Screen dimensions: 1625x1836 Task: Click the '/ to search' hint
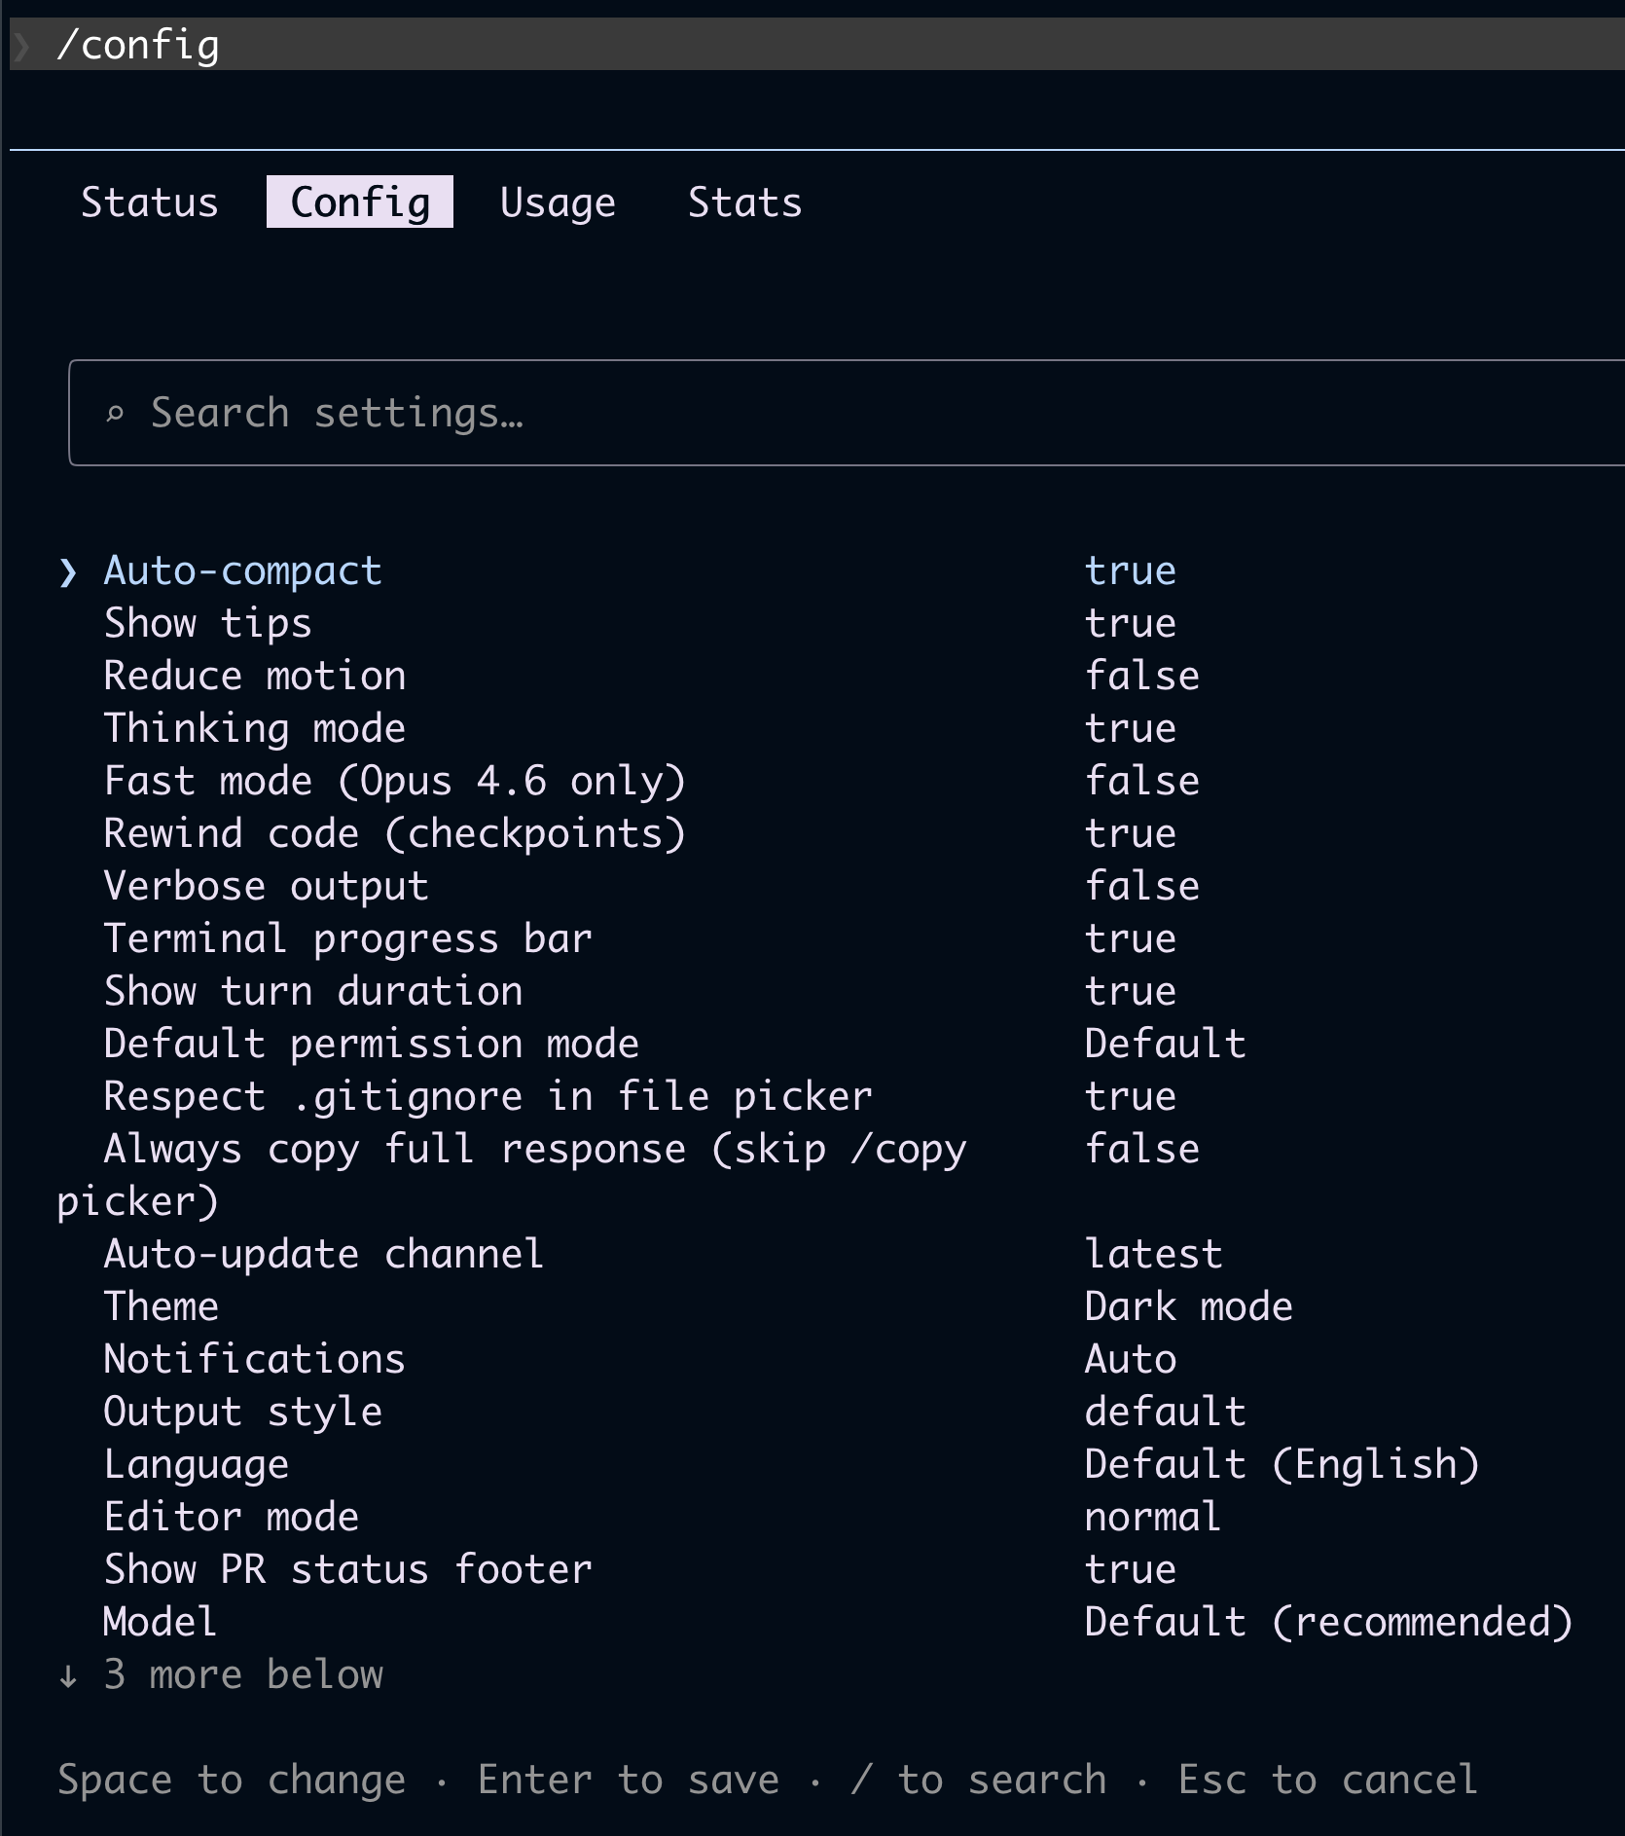[979, 1780]
